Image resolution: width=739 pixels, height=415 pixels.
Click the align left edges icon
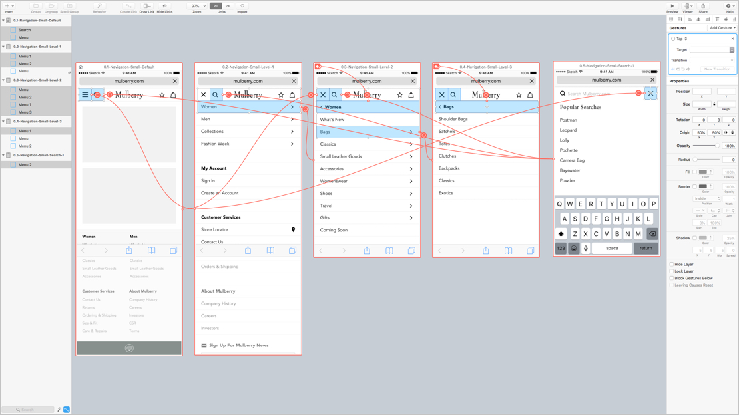click(x=690, y=19)
